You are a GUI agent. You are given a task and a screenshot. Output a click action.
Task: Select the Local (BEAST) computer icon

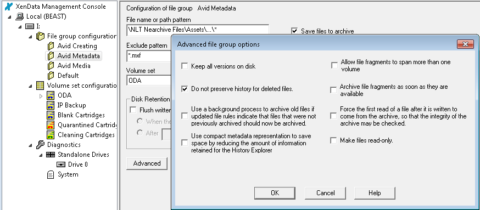click(20, 16)
